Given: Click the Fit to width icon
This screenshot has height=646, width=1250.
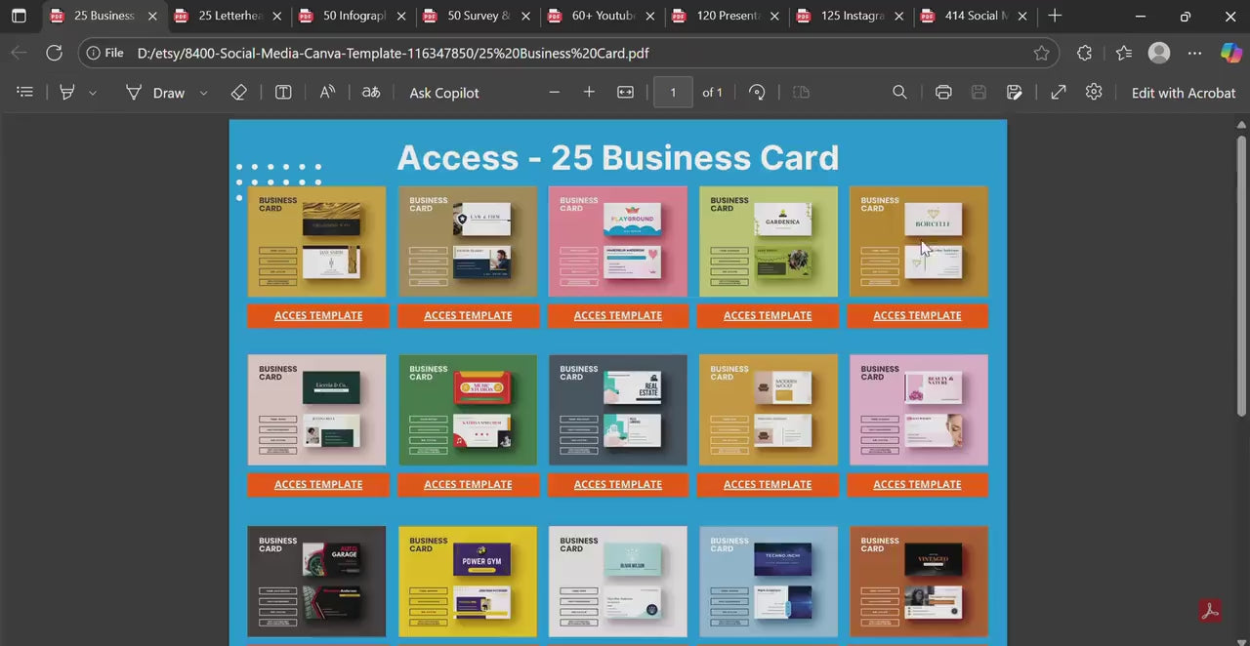Looking at the screenshot, I should (626, 92).
